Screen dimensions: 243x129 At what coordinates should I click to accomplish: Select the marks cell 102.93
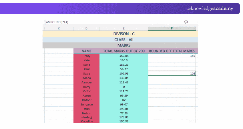124,73
